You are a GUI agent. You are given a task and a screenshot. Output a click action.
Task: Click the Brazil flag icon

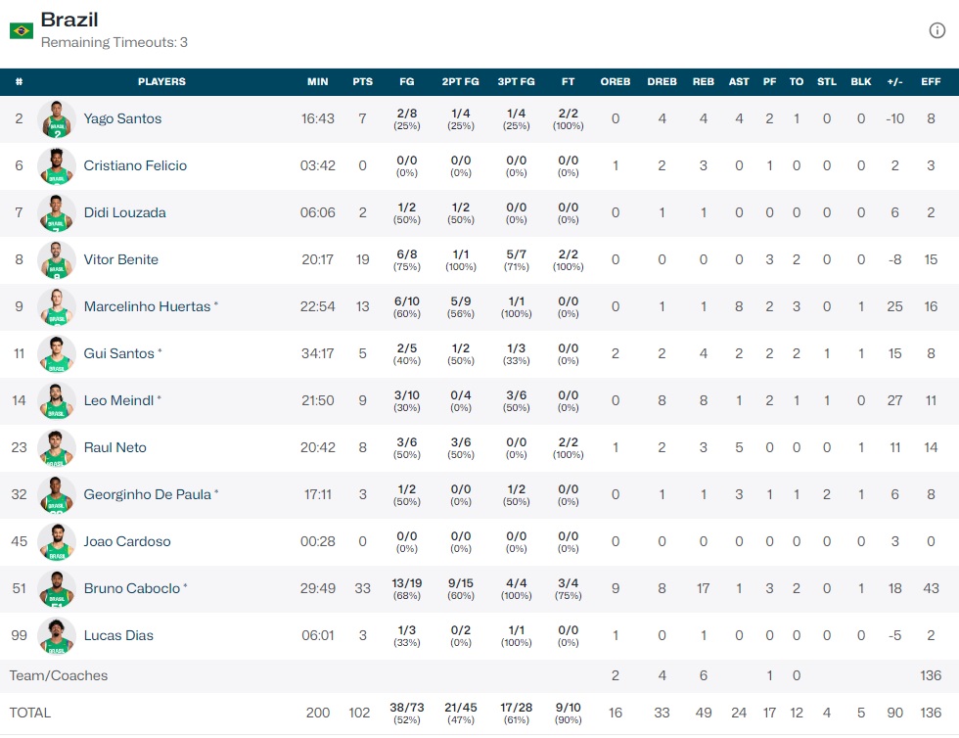click(22, 30)
